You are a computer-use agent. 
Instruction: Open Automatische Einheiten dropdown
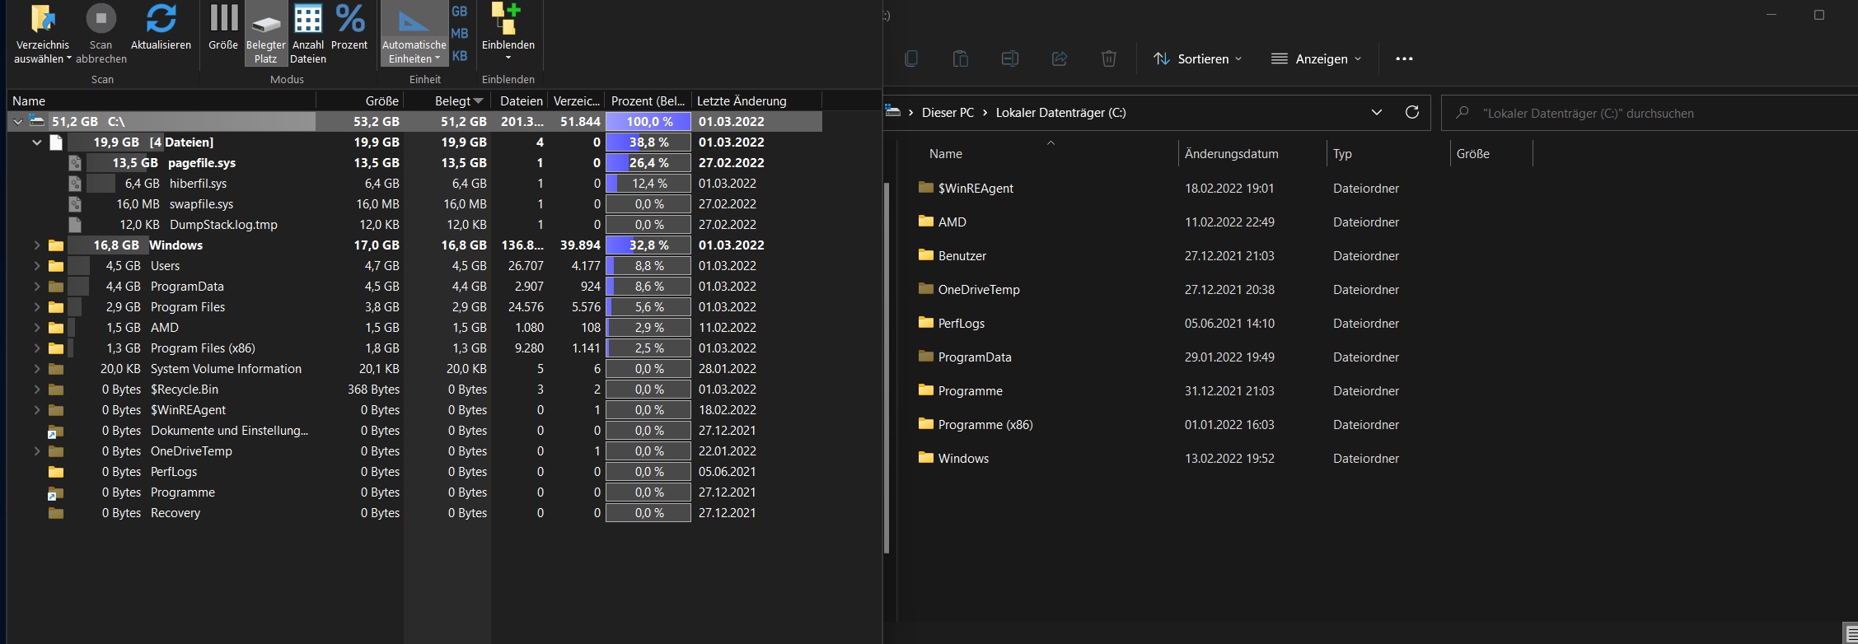coord(414,35)
